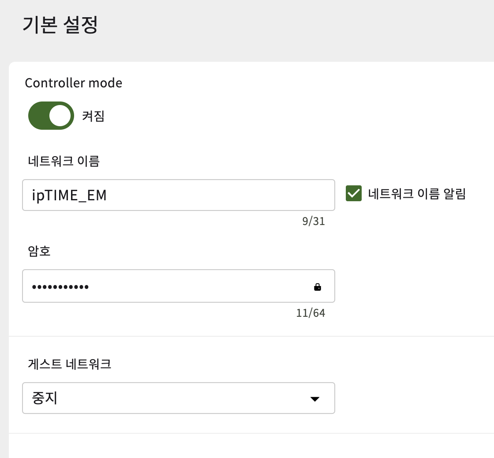Expand the 게스트 네트워크 dropdown arrow

315,399
